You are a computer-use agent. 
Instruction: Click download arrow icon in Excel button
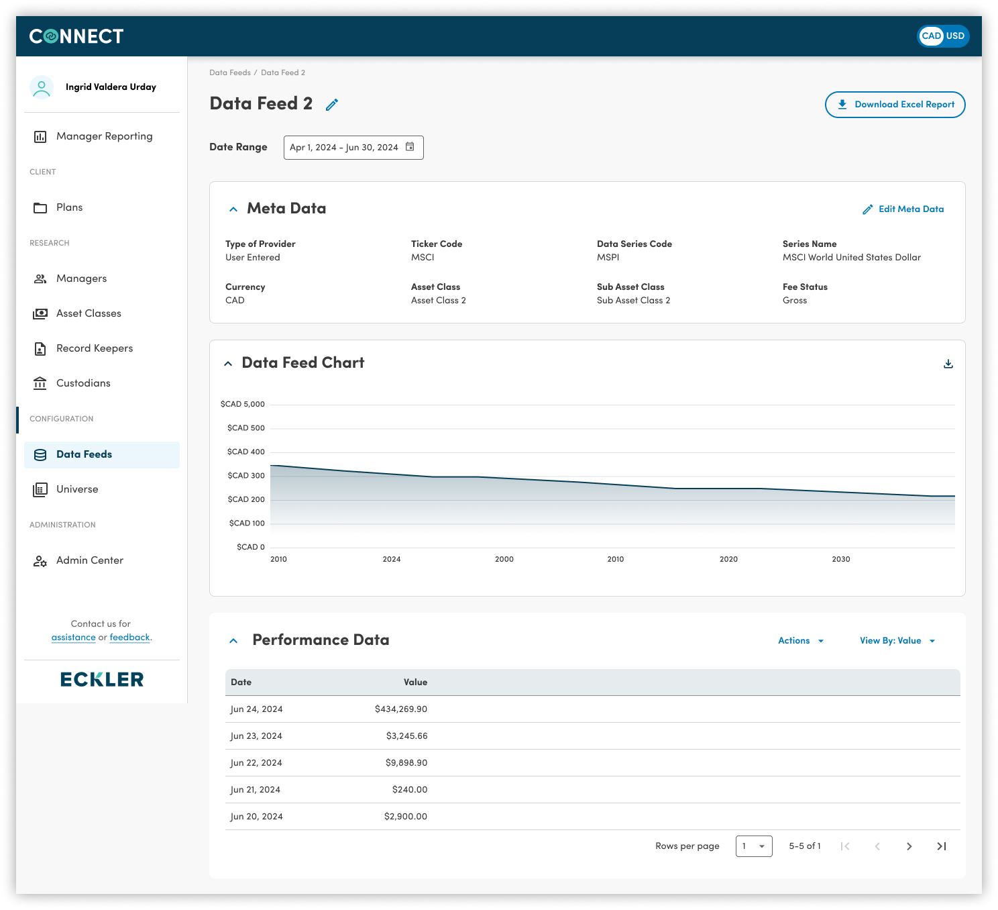pyautogui.click(x=842, y=105)
